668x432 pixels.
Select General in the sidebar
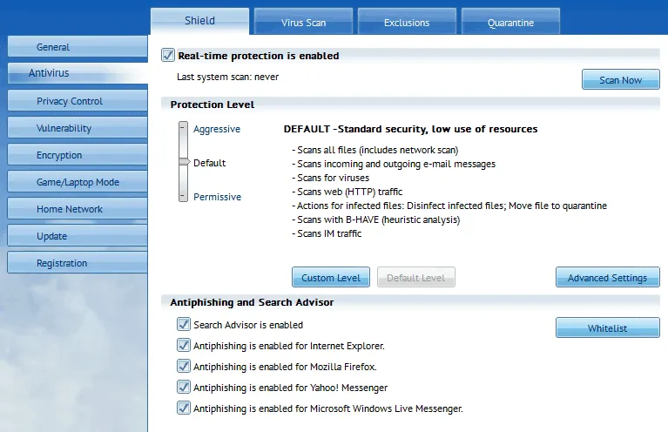(78, 47)
